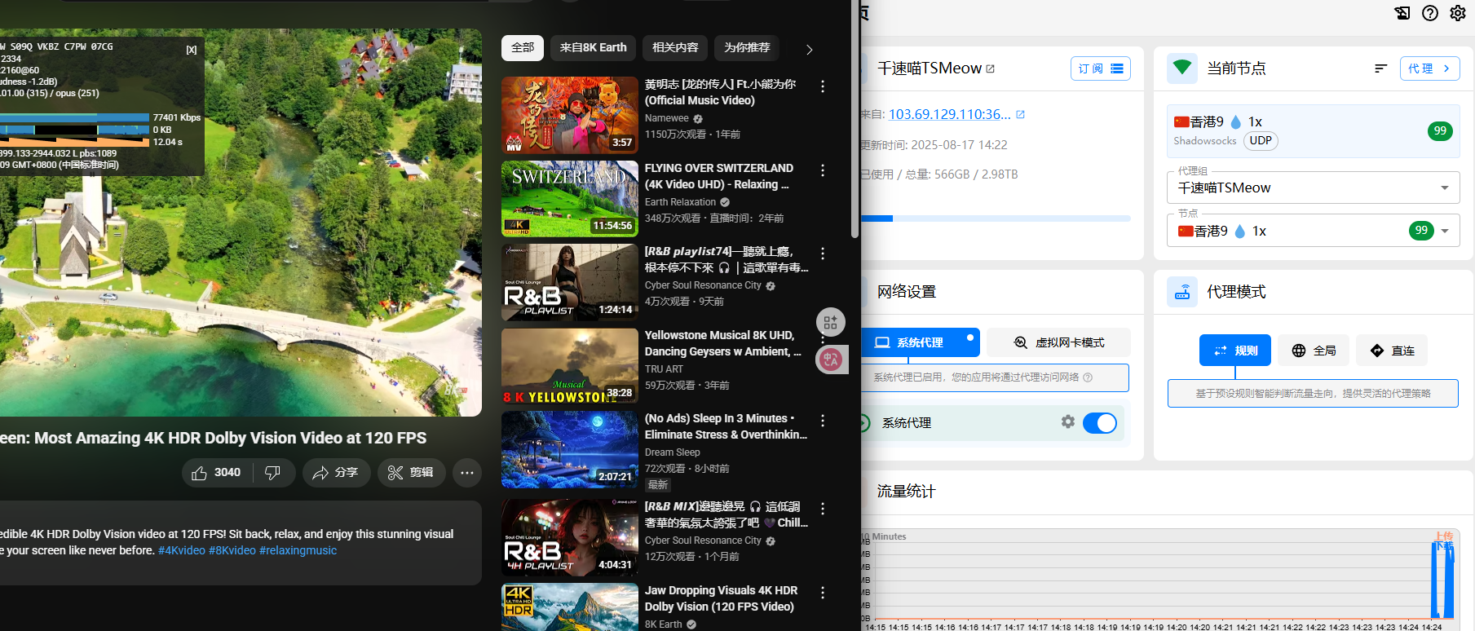Switch to 虚拟网卡模式 tab
Screen dimensions: 1475x631
[1058, 342]
